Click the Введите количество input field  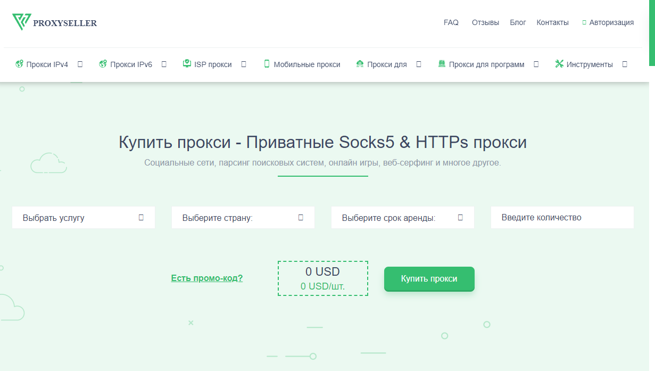pos(562,218)
